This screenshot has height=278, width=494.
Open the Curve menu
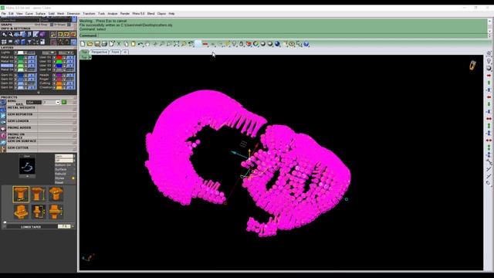29,14
